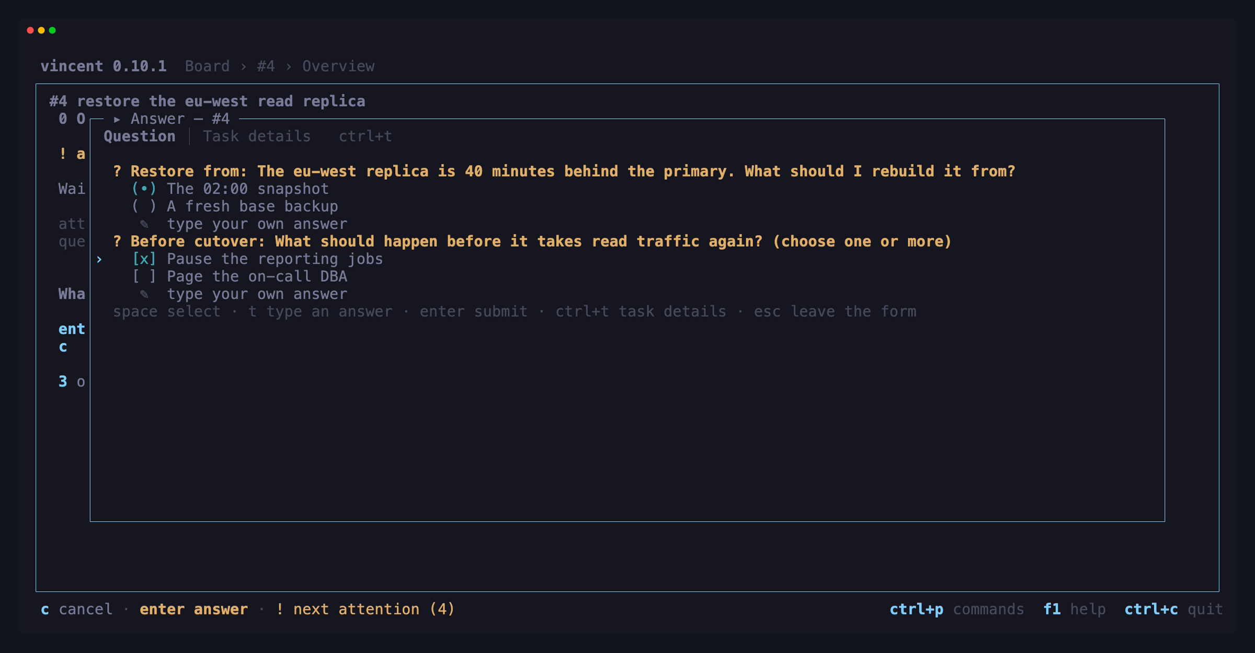The height and width of the screenshot is (653, 1255).
Task: Go to Board in the breadcrumb
Action: coord(207,66)
